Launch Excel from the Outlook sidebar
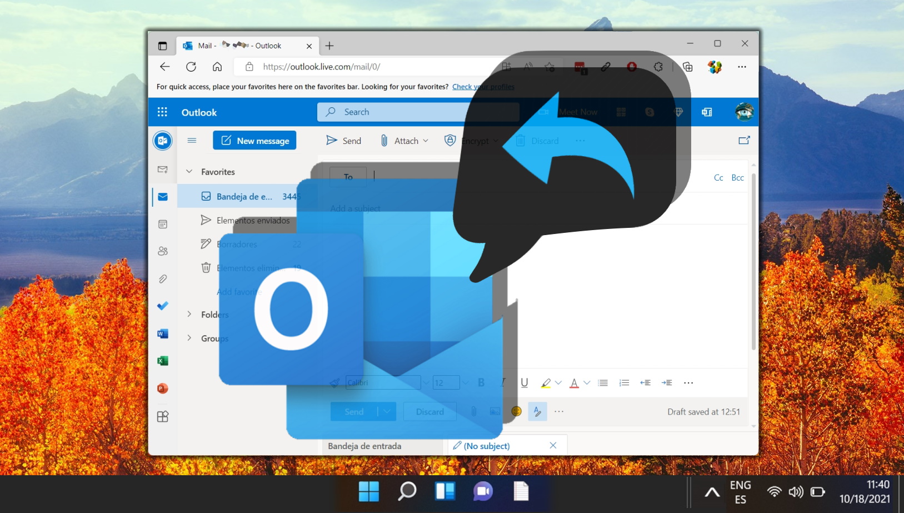 [163, 361]
